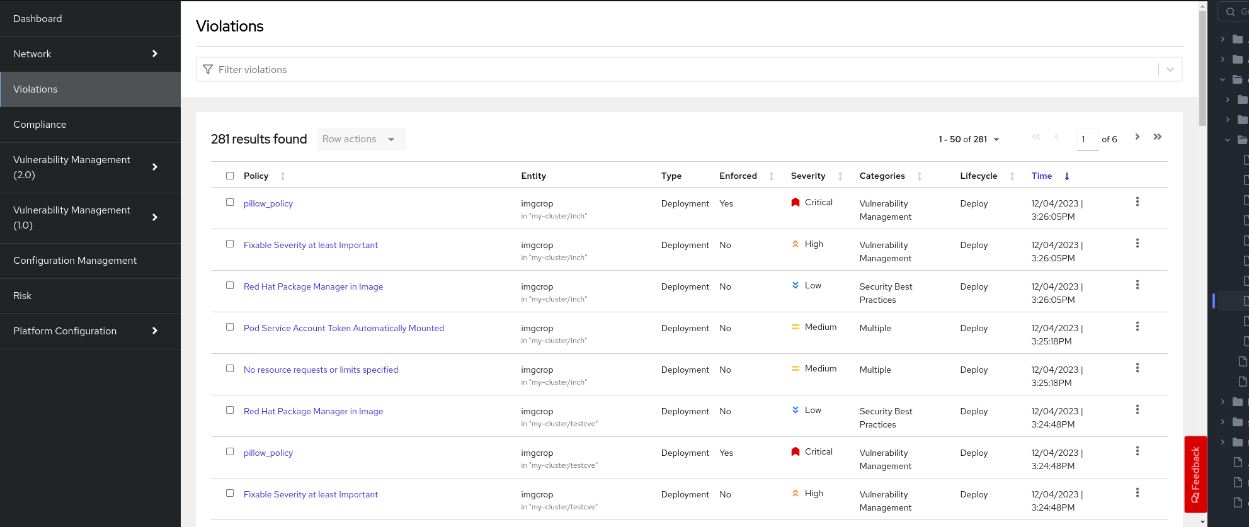Open kebab menu for first pillow_policy row

[1137, 201]
